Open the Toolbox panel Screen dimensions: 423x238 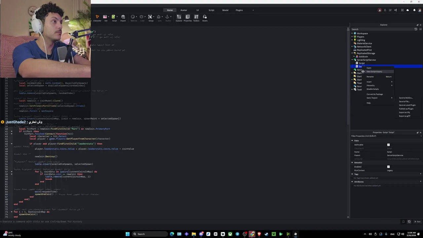click(x=196, y=18)
